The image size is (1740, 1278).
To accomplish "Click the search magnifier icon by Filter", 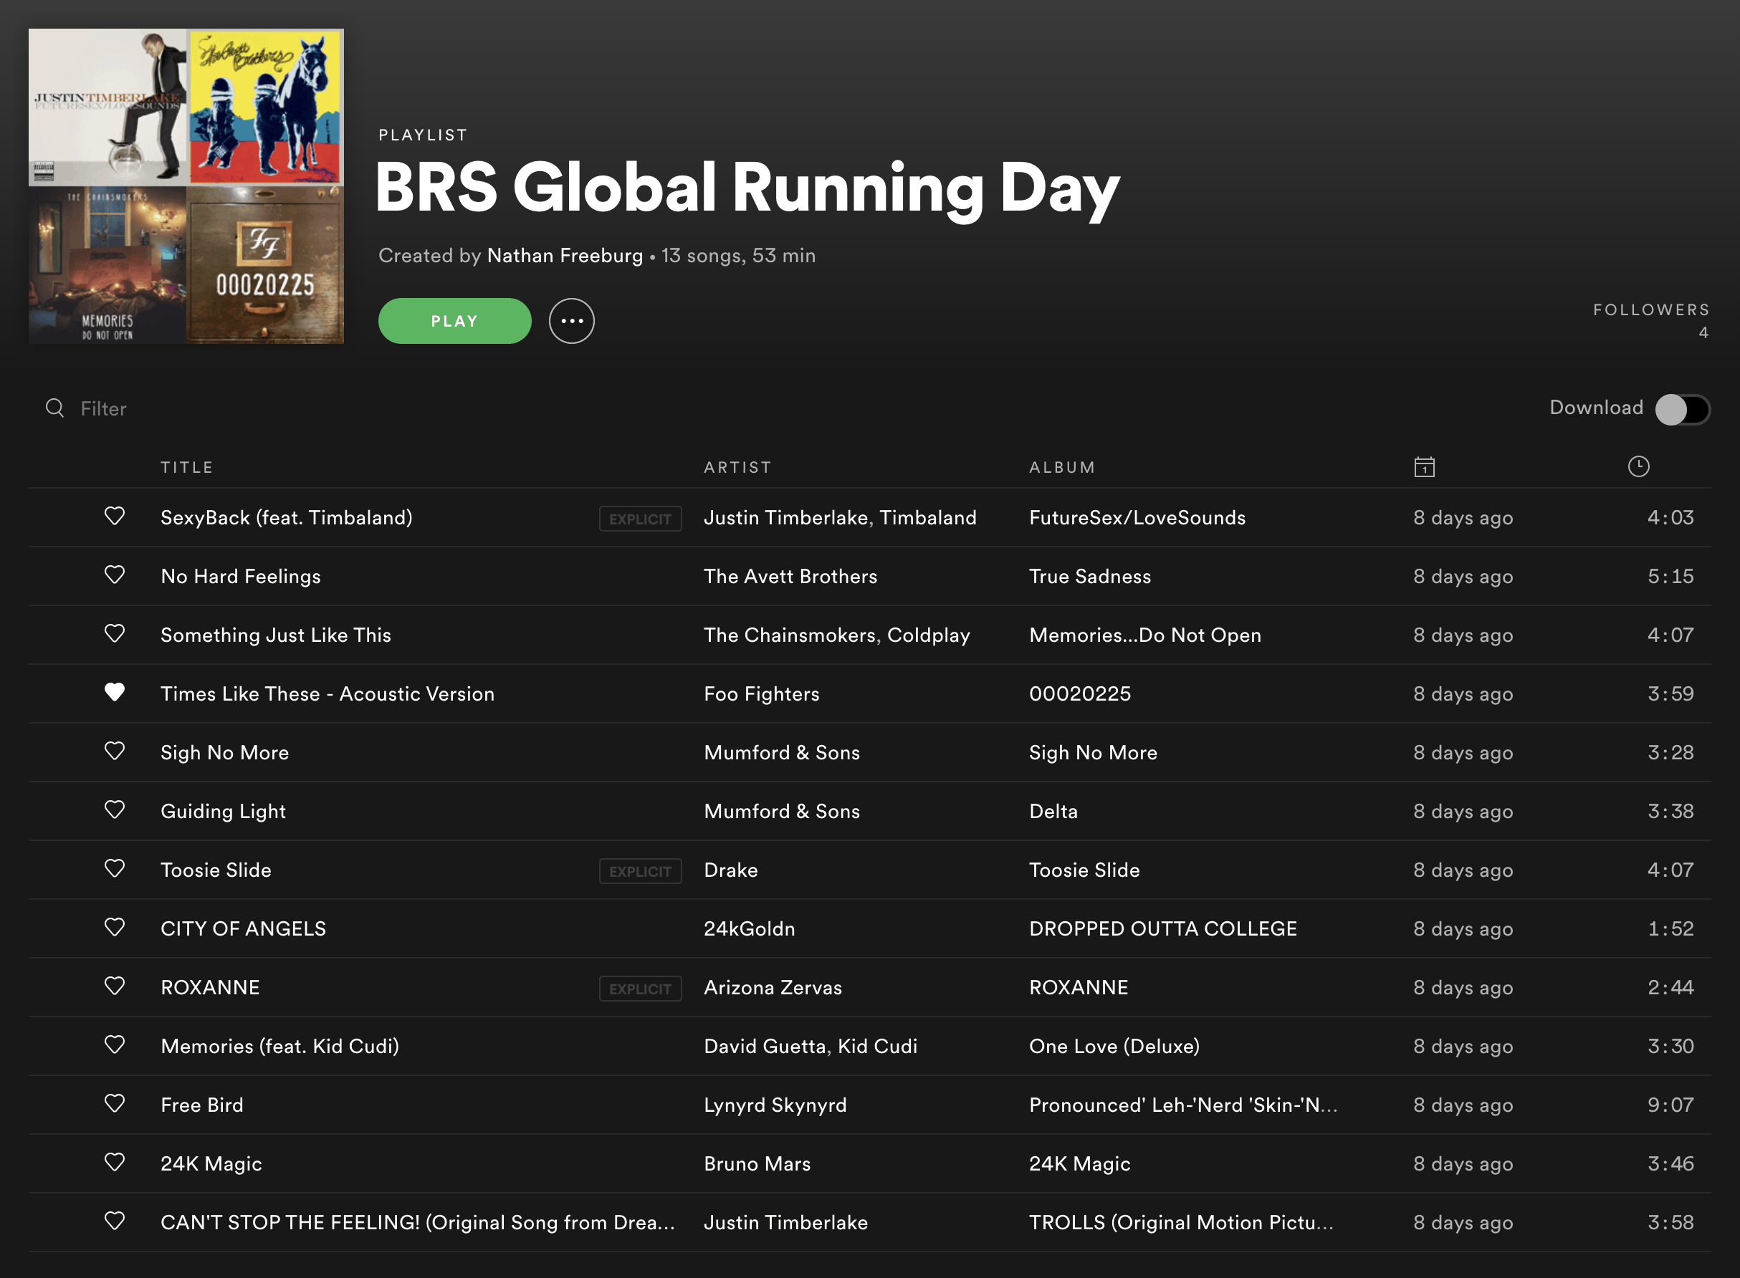I will pyautogui.click(x=55, y=408).
